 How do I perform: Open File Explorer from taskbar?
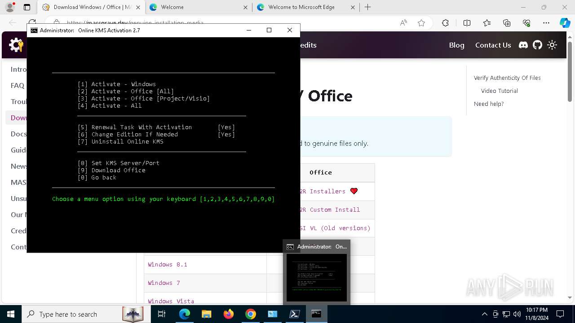click(206, 314)
